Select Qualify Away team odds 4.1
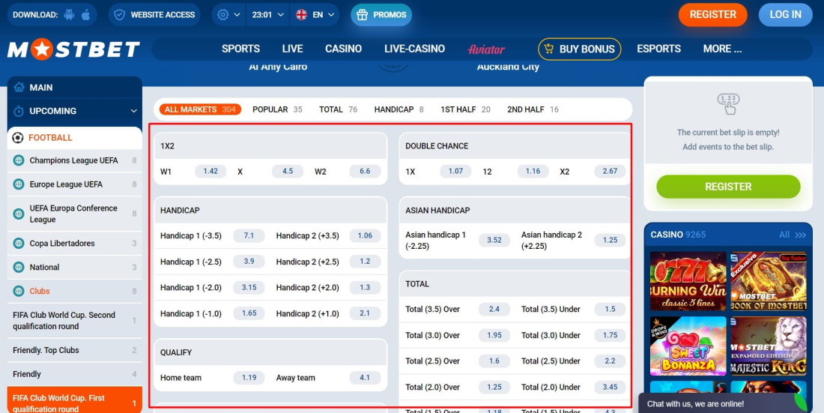Viewport: 824px width, 413px height. [x=365, y=378]
